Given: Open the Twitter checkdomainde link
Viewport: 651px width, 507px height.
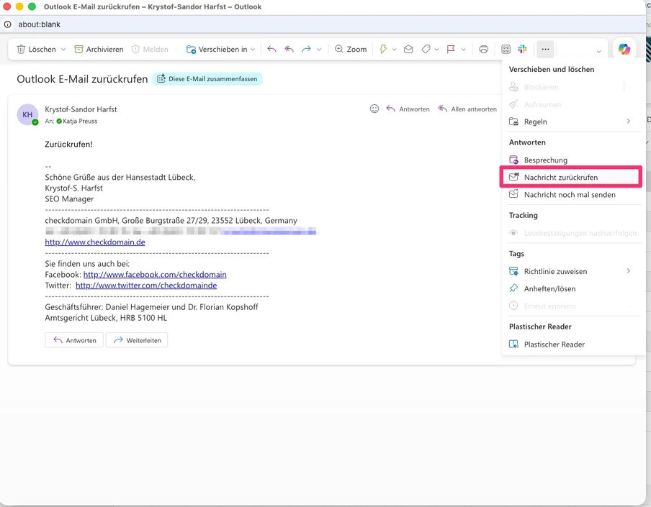Looking at the screenshot, I should (x=146, y=286).
